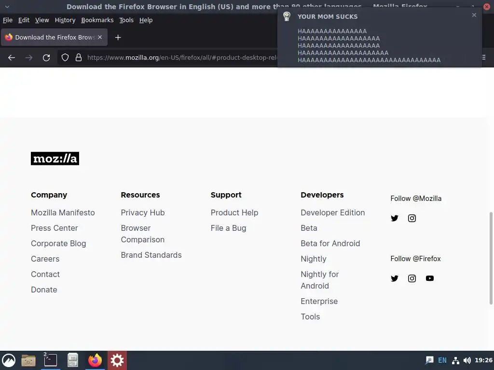Switch to the terminal in taskbar
The image size is (494, 370).
pyautogui.click(x=50, y=360)
